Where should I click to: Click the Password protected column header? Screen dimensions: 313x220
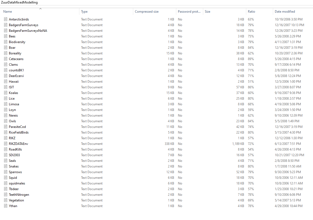[189, 12]
